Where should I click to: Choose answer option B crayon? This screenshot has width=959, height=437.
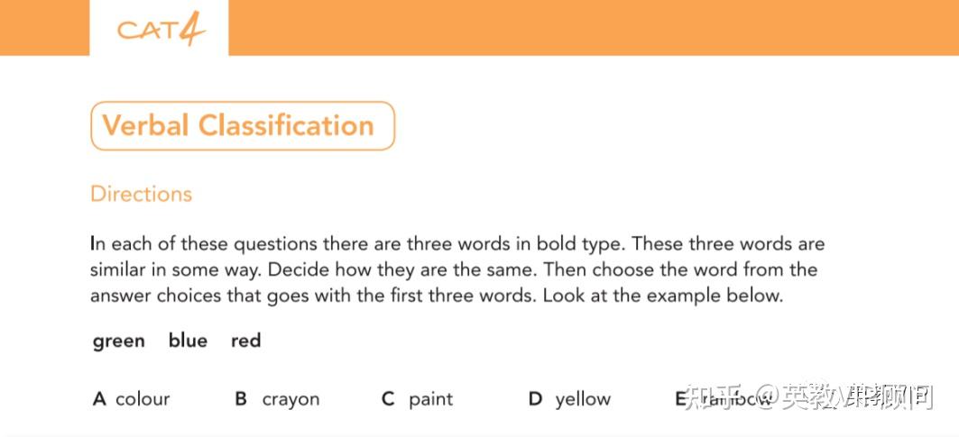[x=278, y=399]
